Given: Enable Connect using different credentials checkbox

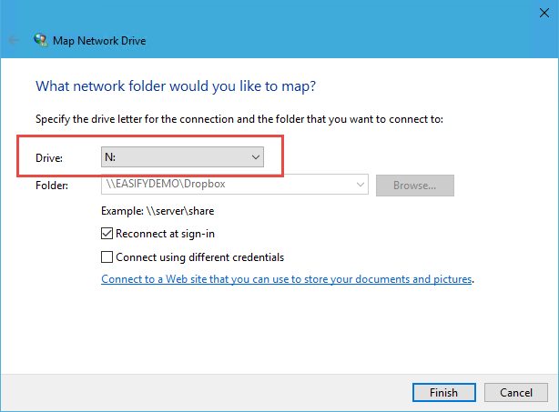Looking at the screenshot, I should (107, 256).
